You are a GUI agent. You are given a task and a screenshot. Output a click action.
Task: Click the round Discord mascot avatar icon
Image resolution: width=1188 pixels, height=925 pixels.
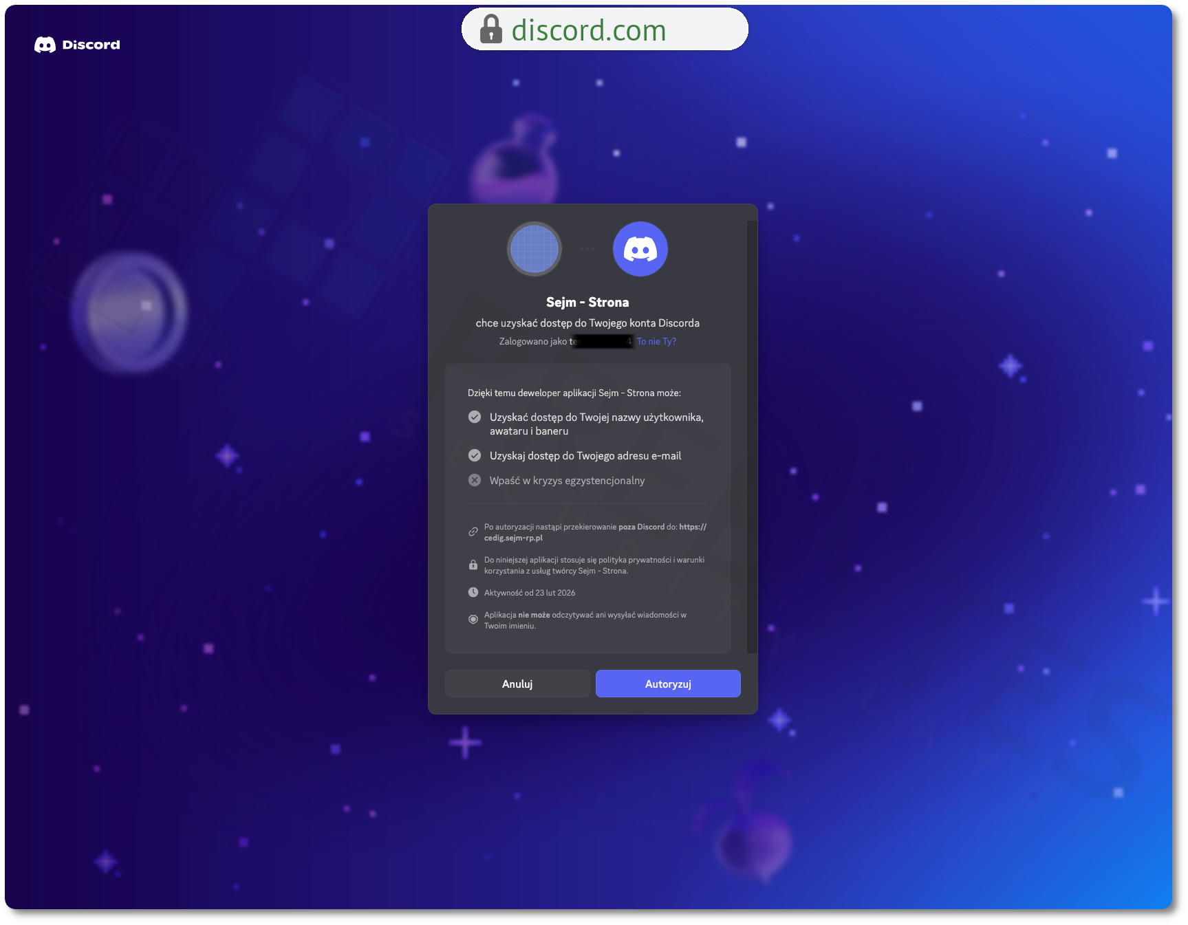[x=640, y=249]
